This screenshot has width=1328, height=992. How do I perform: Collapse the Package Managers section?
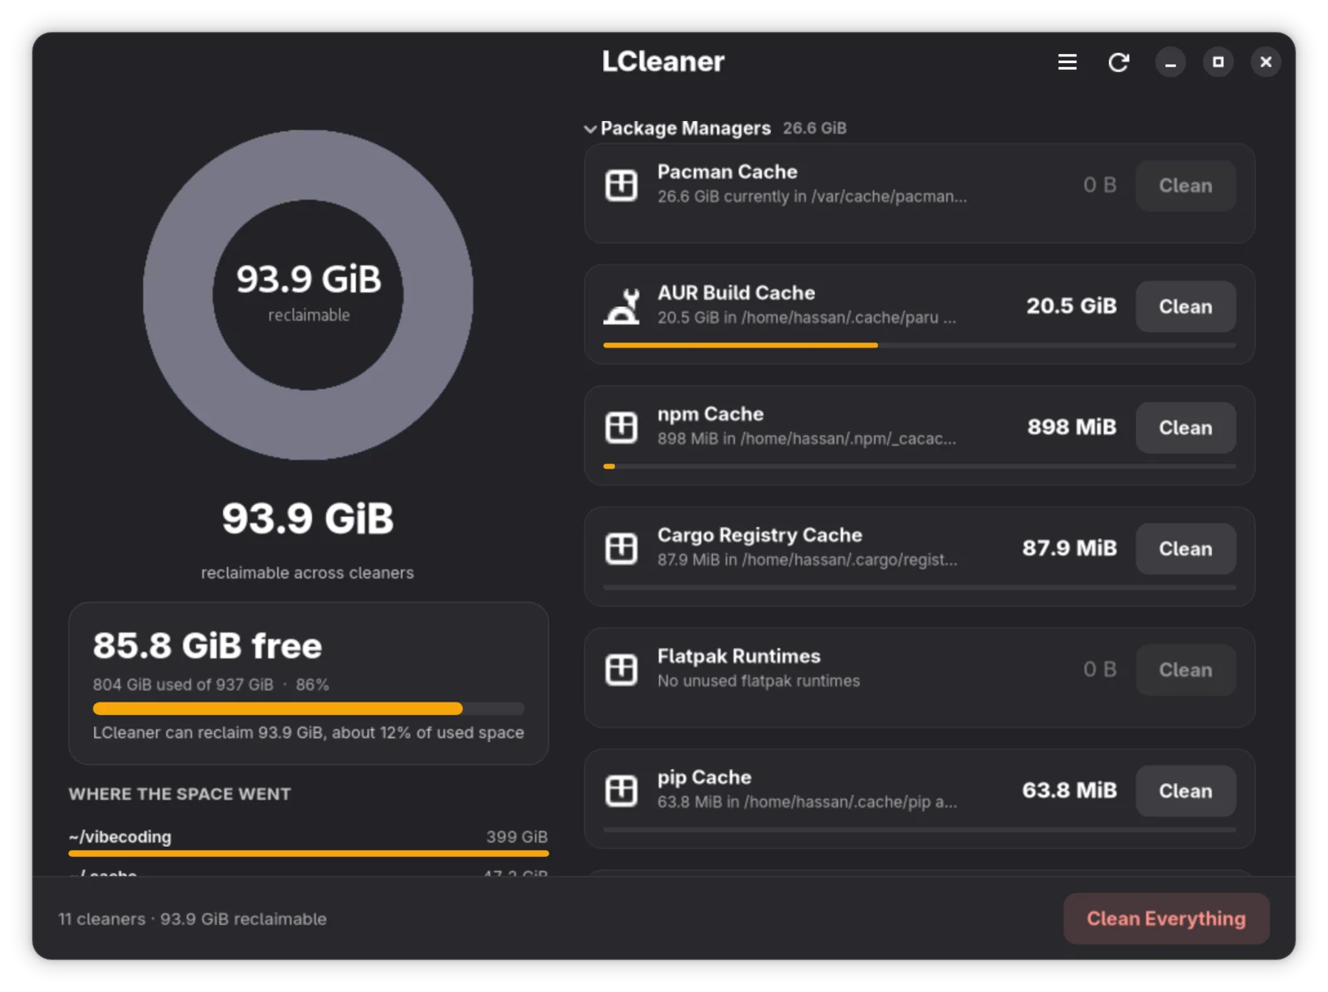point(590,129)
